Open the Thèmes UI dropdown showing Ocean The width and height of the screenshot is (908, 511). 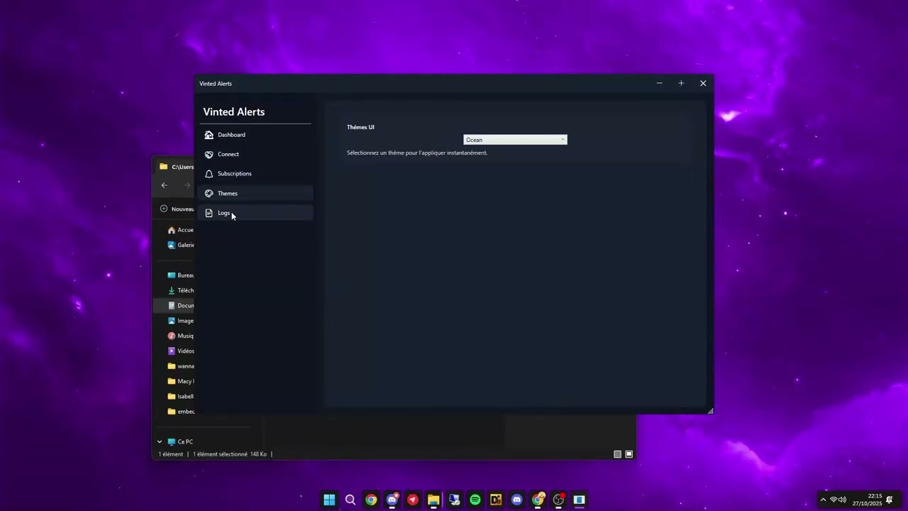click(x=515, y=140)
